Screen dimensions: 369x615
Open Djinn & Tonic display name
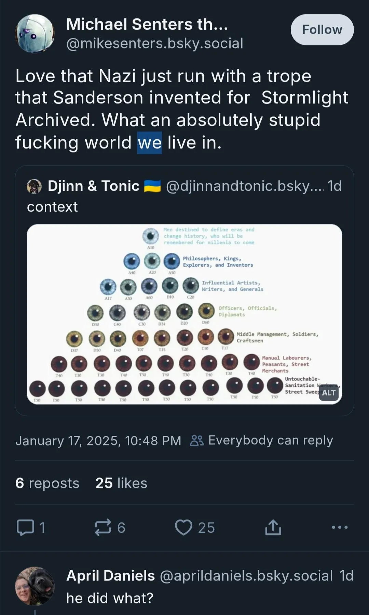(x=93, y=186)
